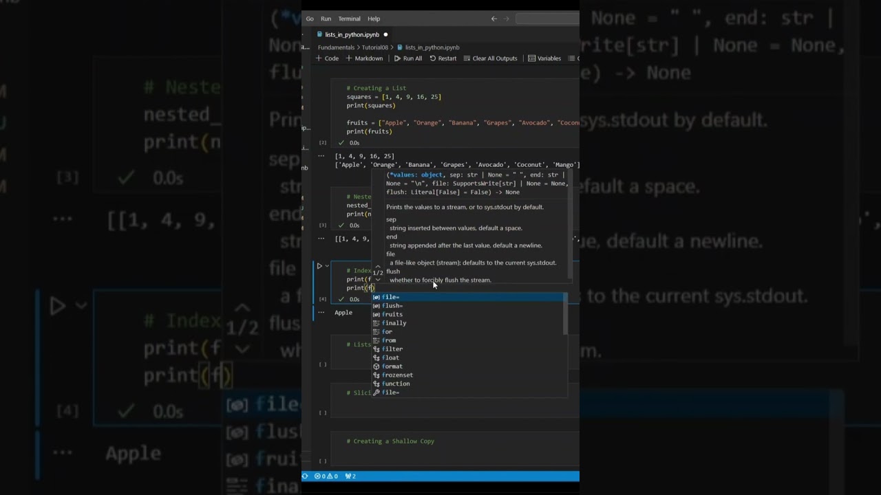Choose the 'float' class suggestion
The width and height of the screenshot is (881, 495).
click(469, 357)
